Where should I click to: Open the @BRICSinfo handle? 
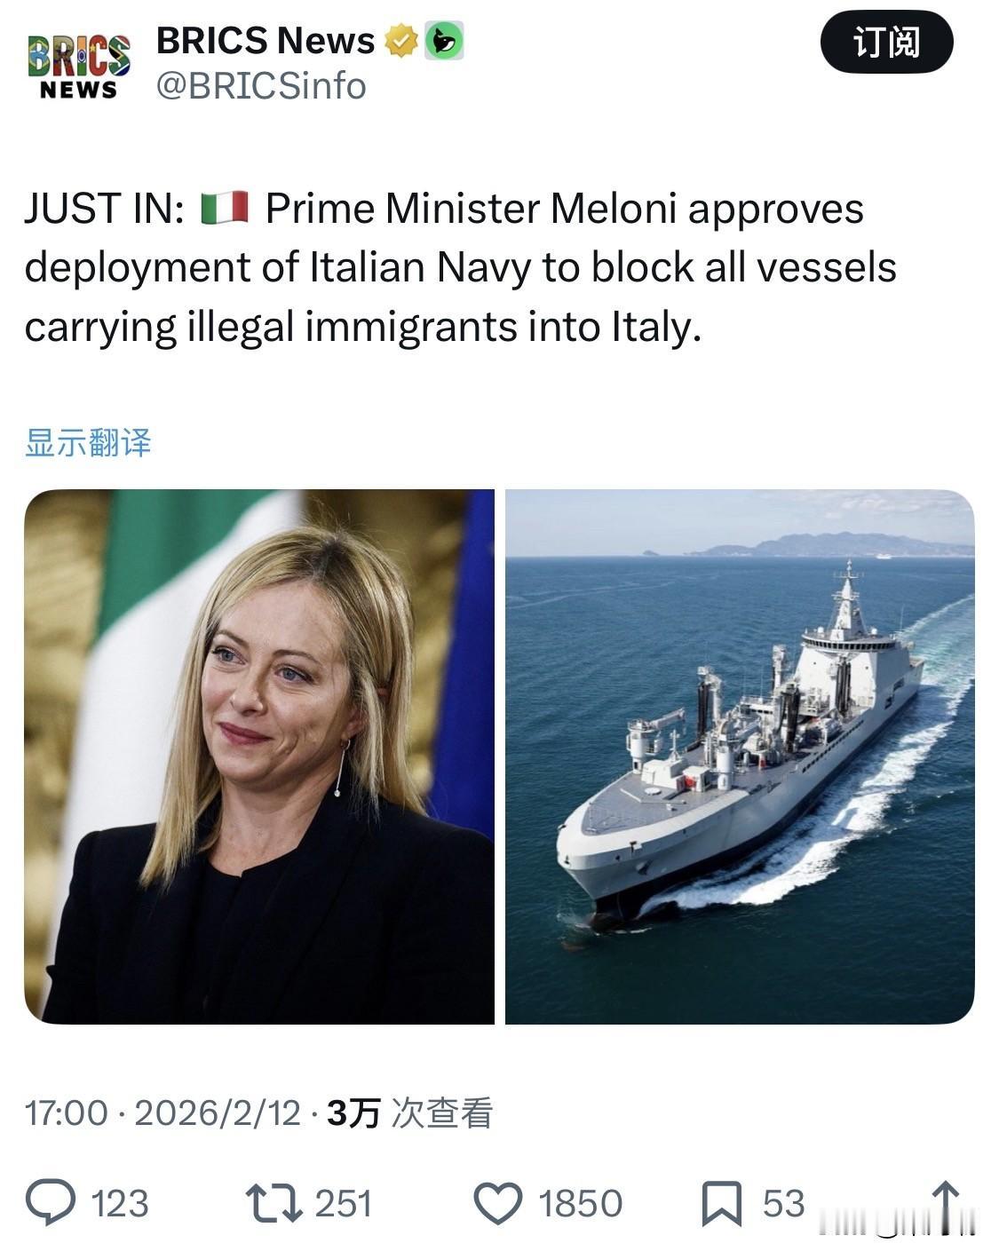point(261,86)
